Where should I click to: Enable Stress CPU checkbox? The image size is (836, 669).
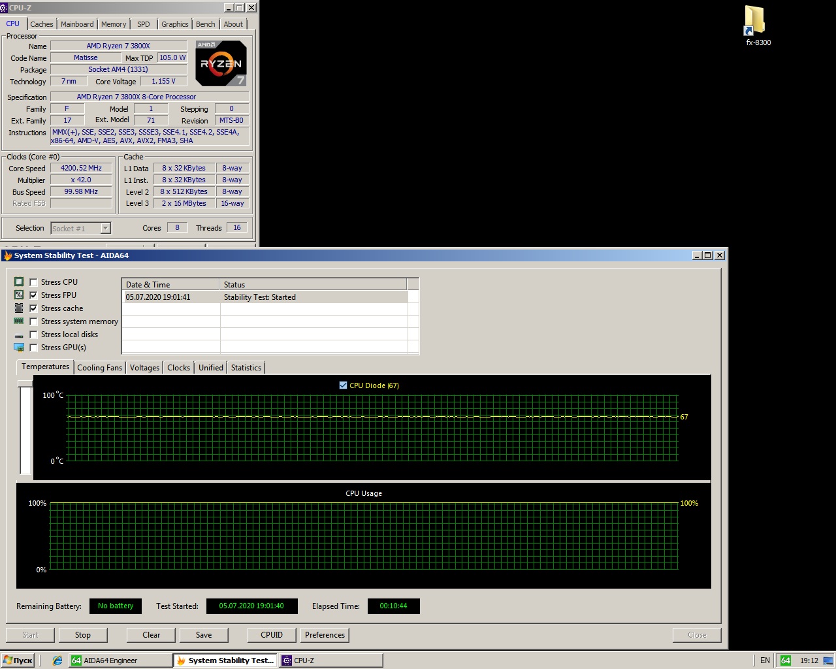(x=33, y=282)
